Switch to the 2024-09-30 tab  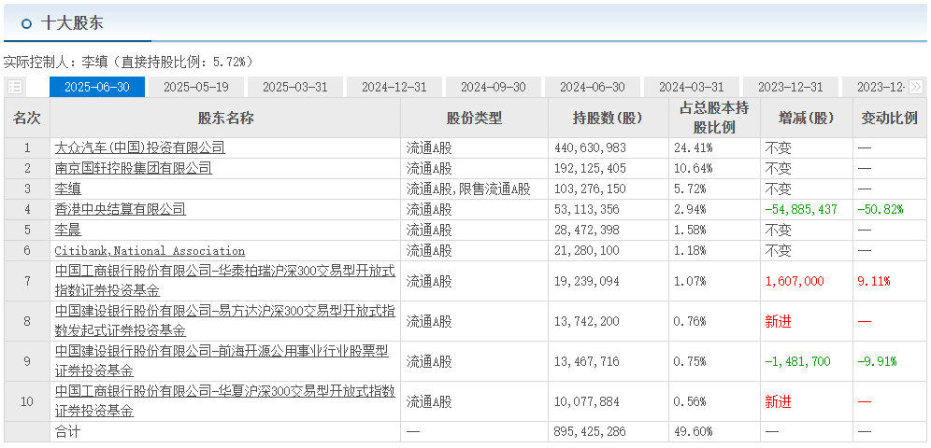[493, 87]
